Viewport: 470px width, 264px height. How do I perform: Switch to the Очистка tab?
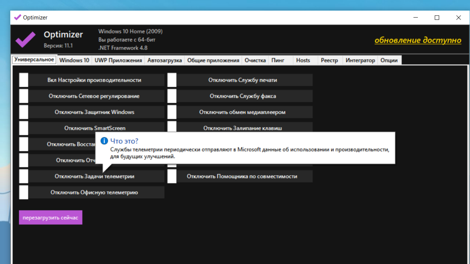click(x=255, y=60)
